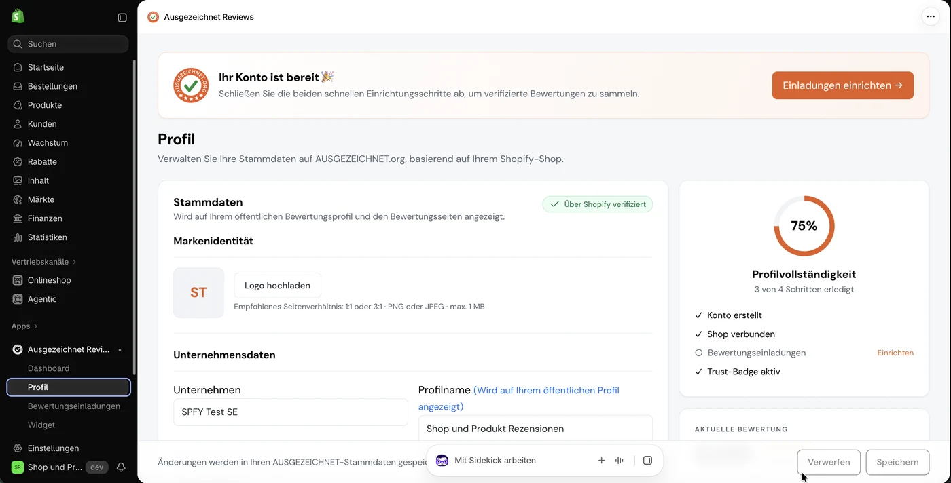951x483 pixels.
Task: Click the Bestellungen inbox icon
Action: (18, 86)
